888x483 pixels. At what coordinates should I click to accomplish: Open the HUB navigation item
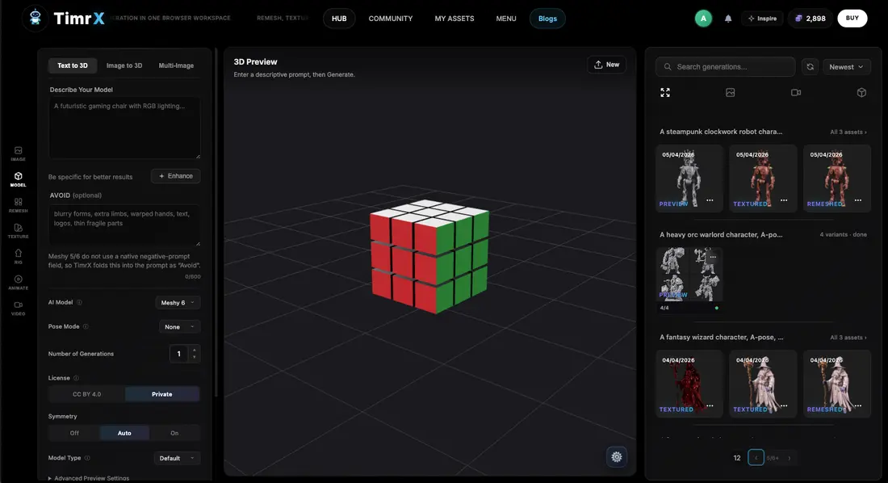(339, 19)
